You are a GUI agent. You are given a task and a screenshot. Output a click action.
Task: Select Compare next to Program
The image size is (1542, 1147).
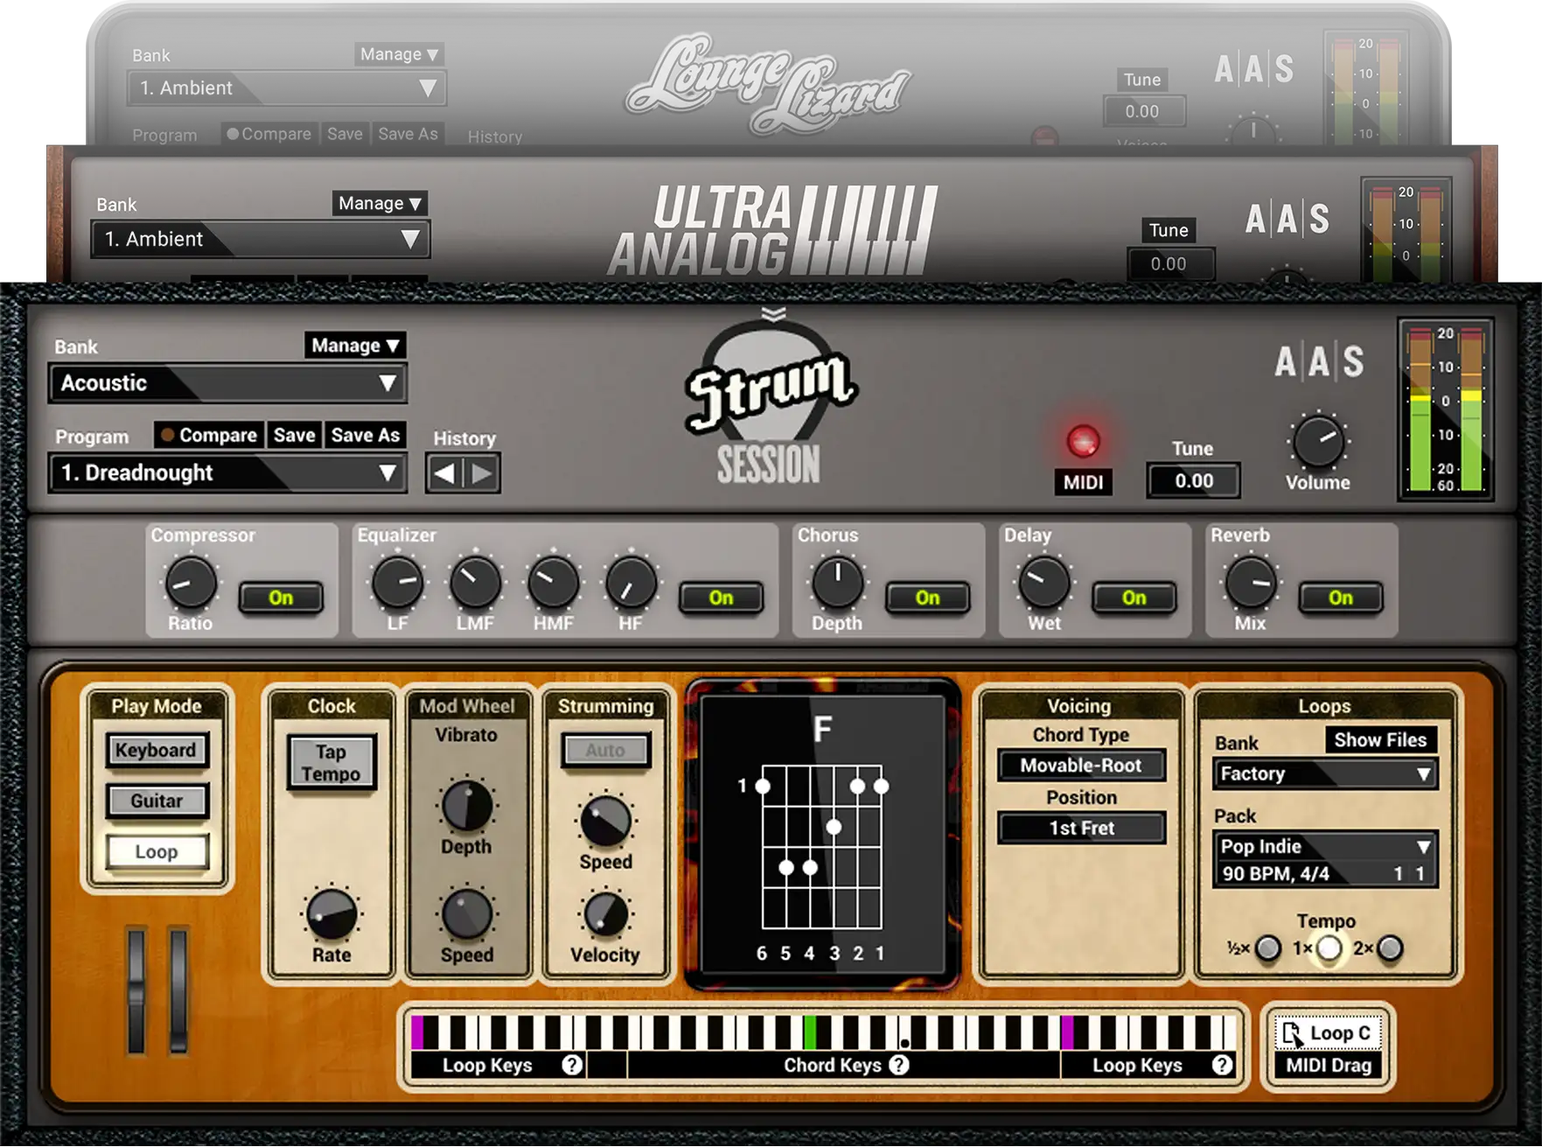point(207,435)
